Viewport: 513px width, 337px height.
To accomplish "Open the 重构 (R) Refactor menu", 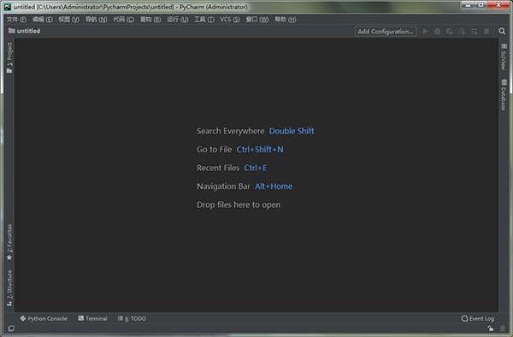I will [x=150, y=20].
